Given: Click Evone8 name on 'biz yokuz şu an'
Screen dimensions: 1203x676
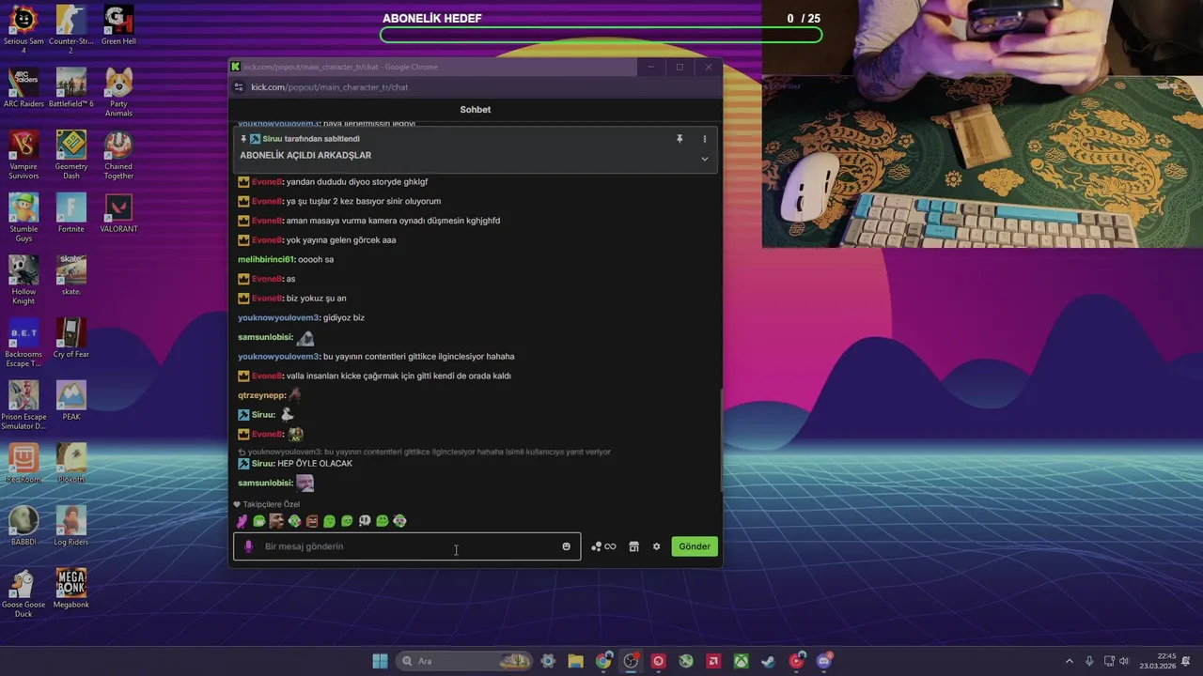Looking at the screenshot, I should [267, 299].
